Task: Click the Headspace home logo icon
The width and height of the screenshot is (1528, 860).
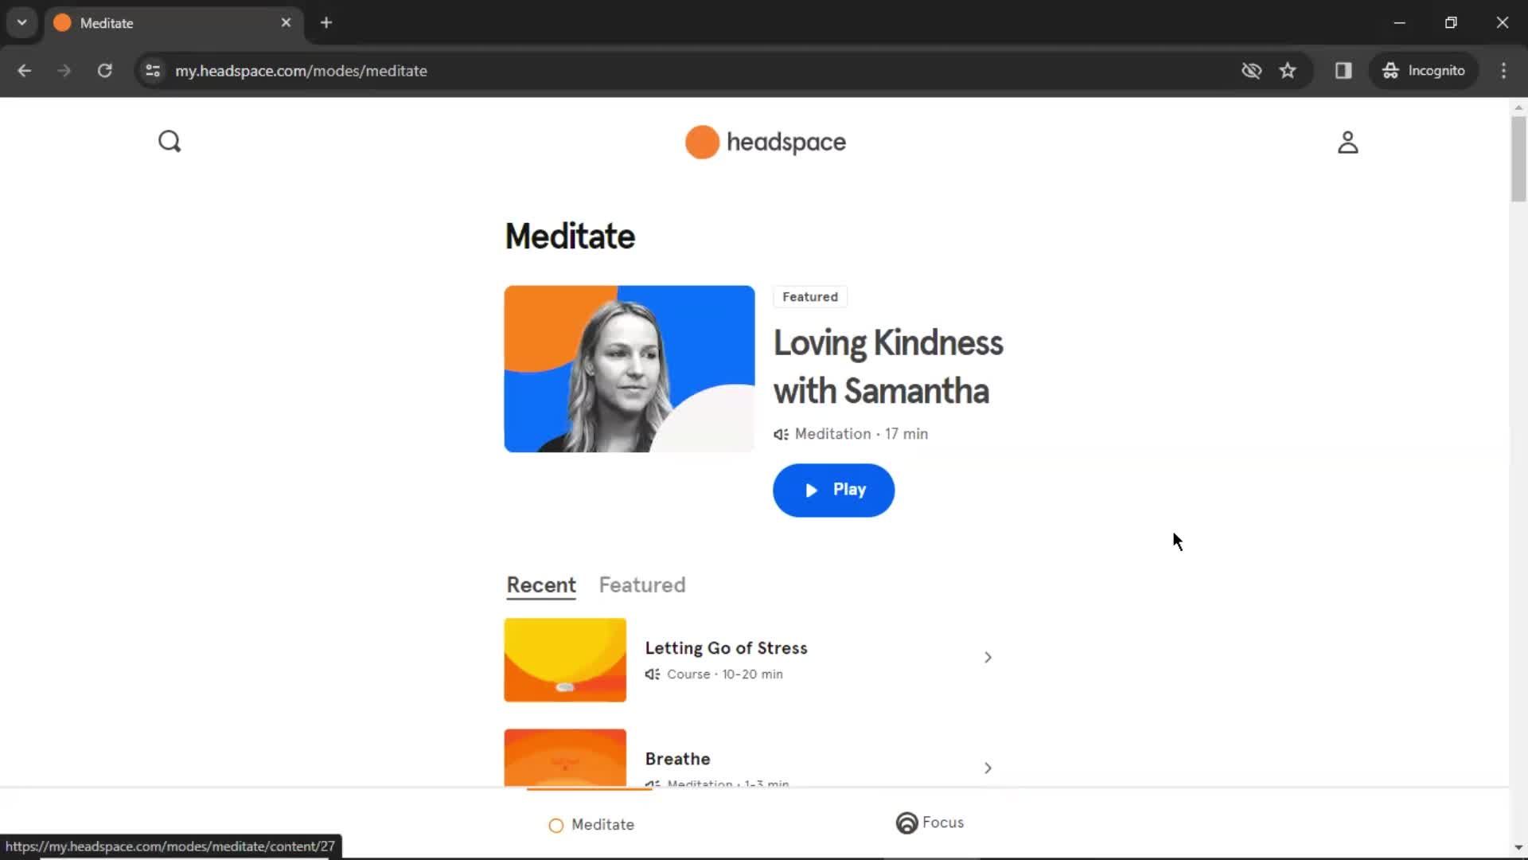Action: (x=763, y=142)
